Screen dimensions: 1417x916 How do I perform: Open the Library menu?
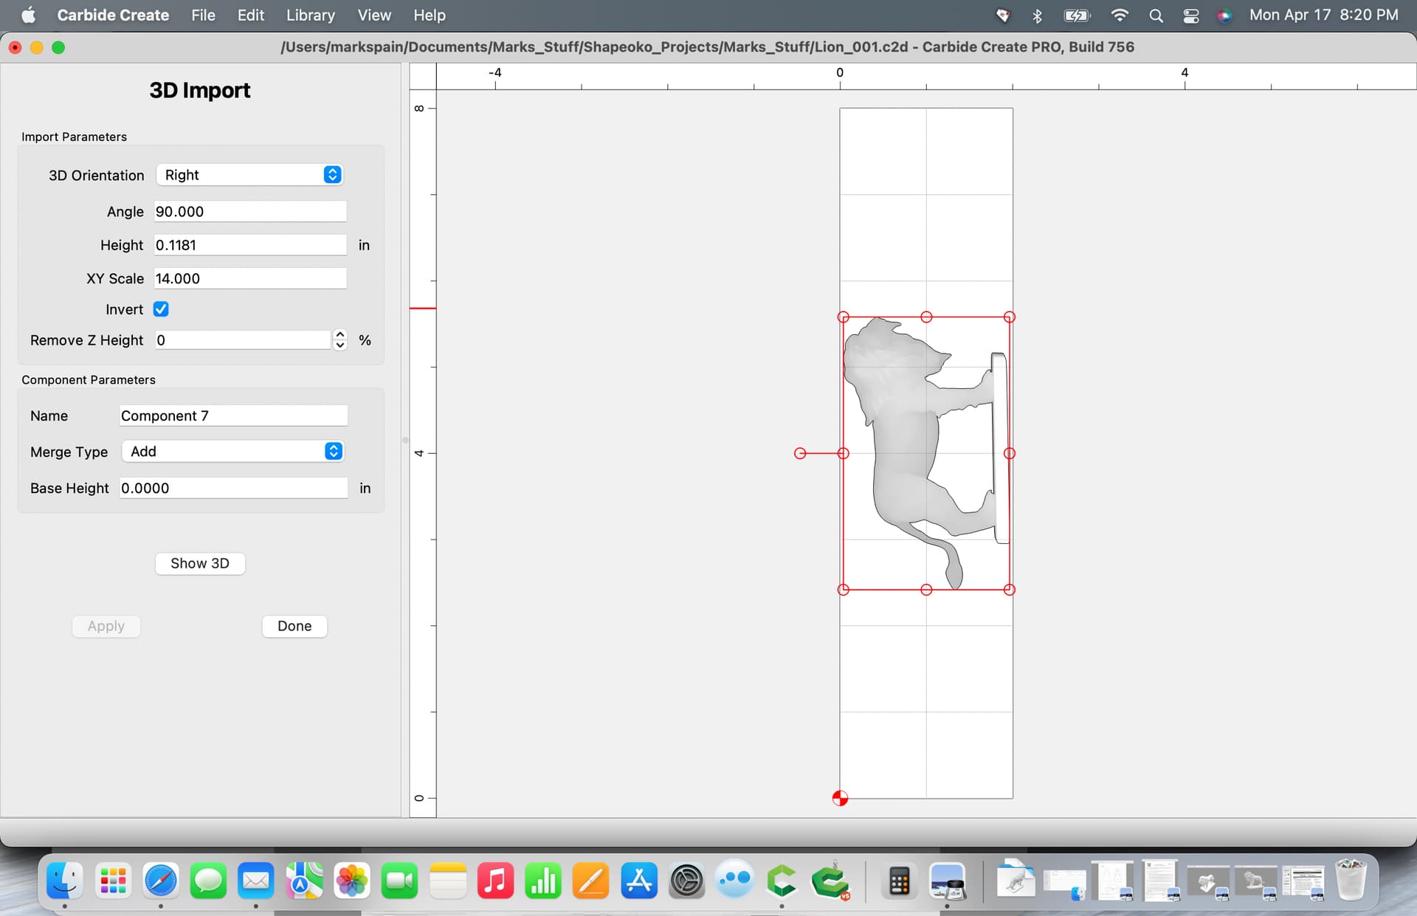(310, 15)
